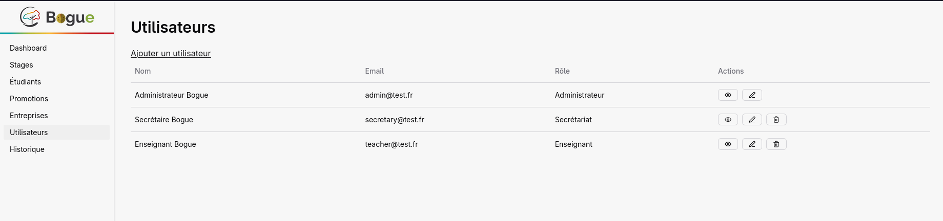View details of Administrateur Bogue user
Viewport: 943px width, 221px height.
[x=728, y=95]
